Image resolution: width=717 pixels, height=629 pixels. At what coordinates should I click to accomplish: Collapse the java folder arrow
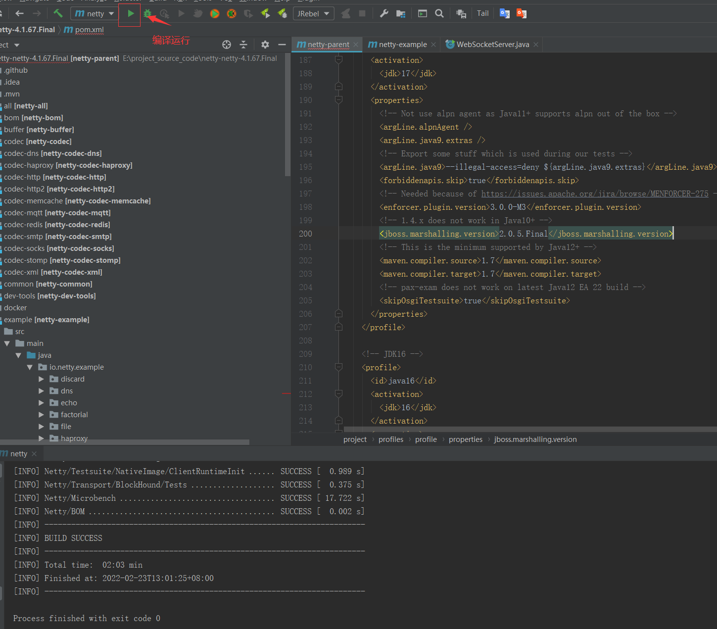point(18,355)
